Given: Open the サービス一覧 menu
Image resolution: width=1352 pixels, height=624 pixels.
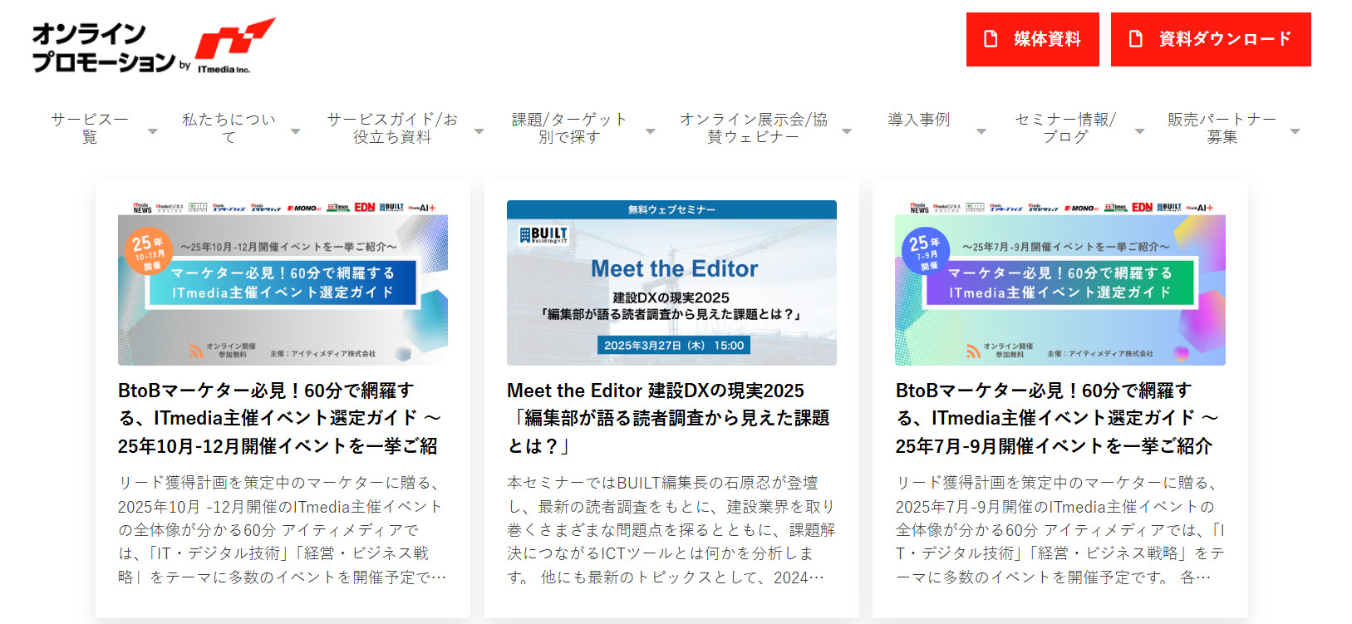Looking at the screenshot, I should [90, 128].
